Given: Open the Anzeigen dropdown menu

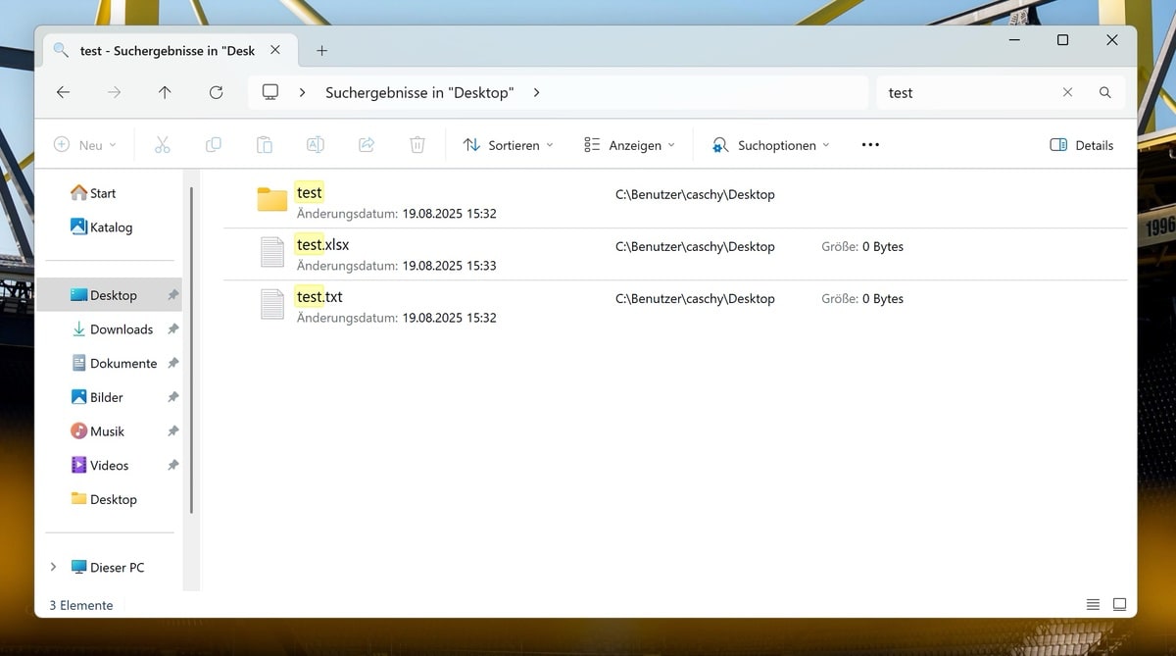Looking at the screenshot, I should 629,145.
